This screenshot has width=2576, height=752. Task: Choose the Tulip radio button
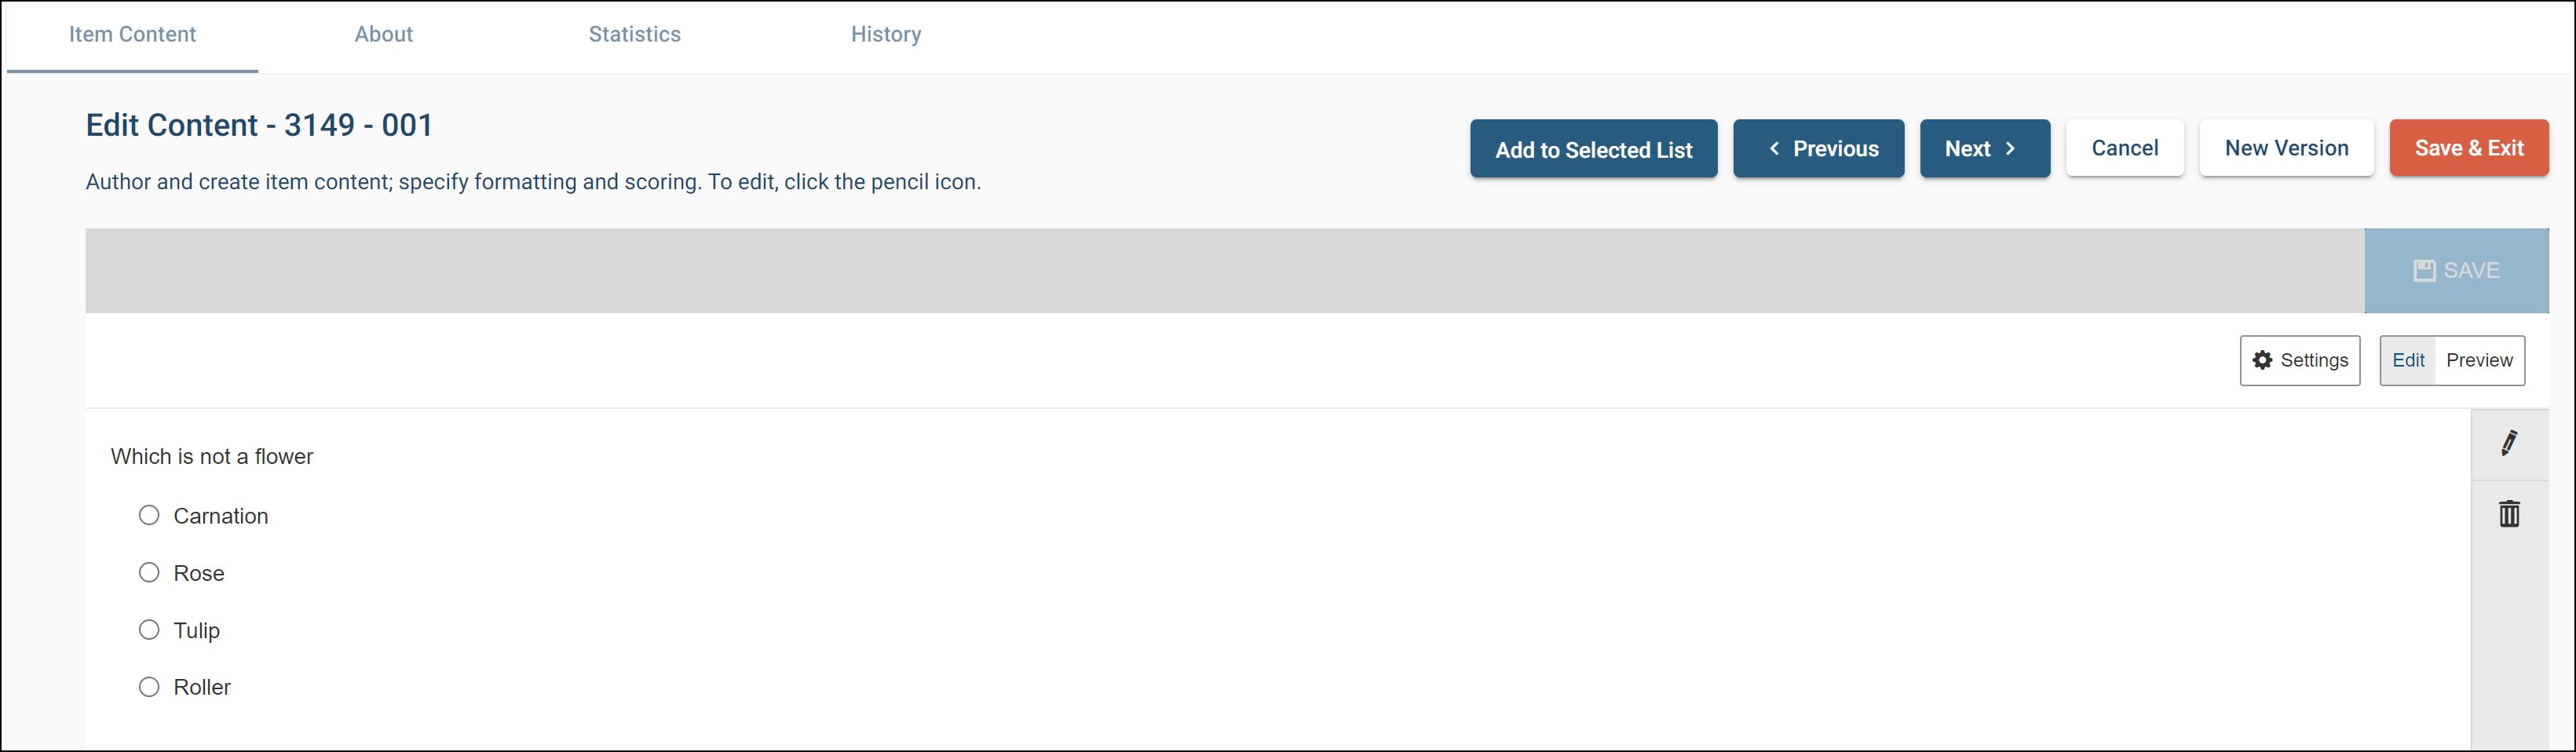(149, 629)
